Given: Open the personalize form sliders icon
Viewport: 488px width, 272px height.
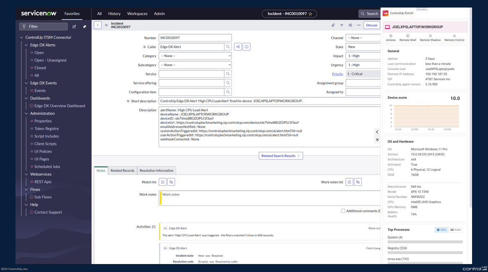Looking at the screenshot, I should 350,25.
